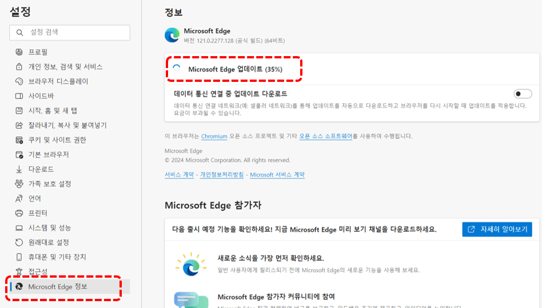542x308 pixels.
Task: Click the laptop icon beside 시스템 및 성능
Action: pos(19,228)
